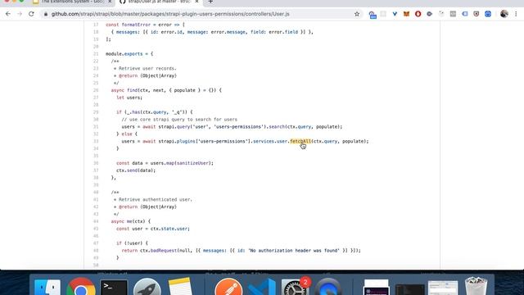
Task: Select line number 21
Action: 96,54
